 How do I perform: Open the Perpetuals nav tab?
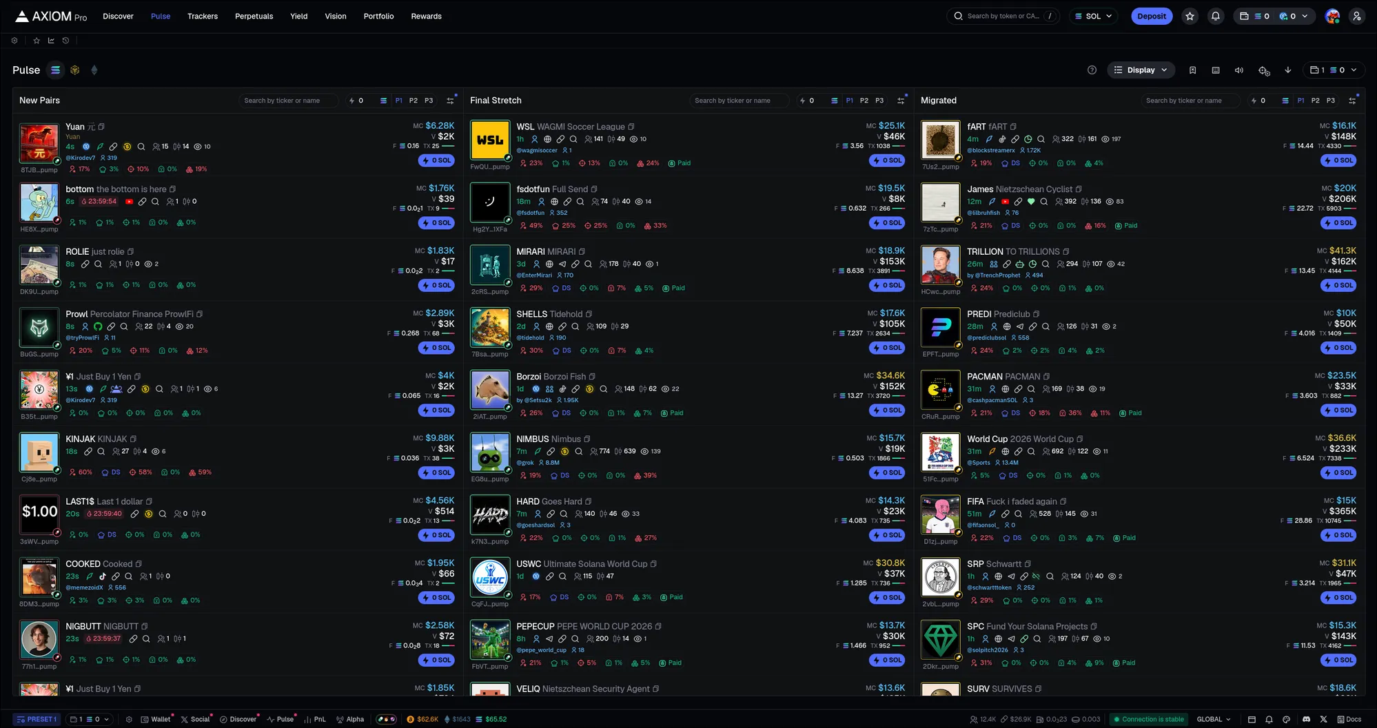[254, 17]
